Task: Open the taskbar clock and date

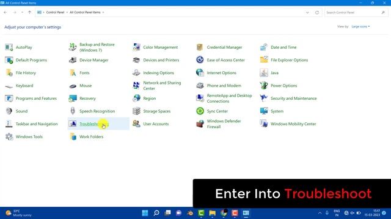Action: pos(372,213)
